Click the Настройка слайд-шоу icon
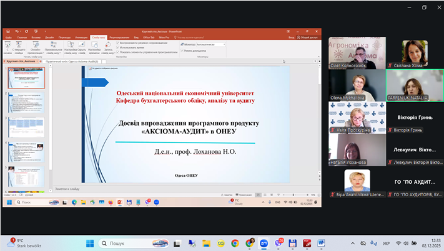 coord(71,48)
